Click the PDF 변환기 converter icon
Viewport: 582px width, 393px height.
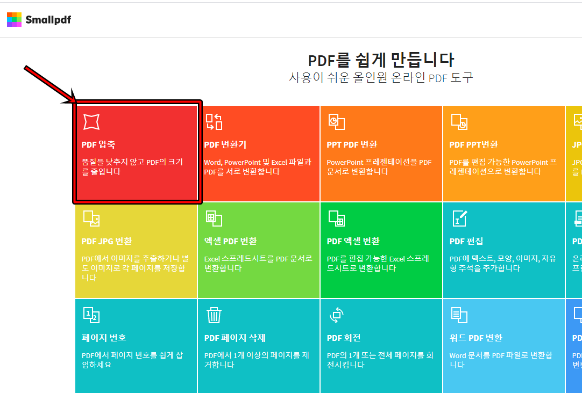coord(214,122)
